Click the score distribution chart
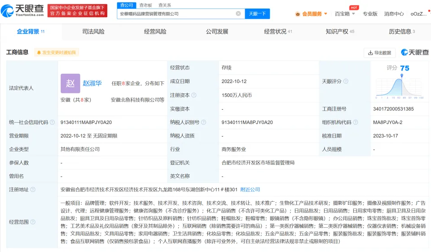Viewport: 431px width, 252px height. 400,88
